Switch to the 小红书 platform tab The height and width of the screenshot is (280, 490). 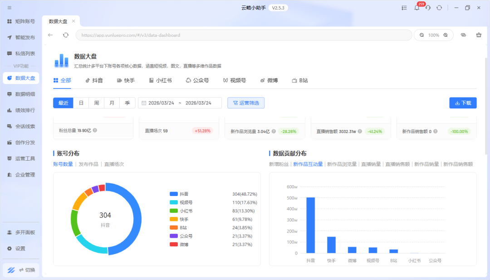click(160, 80)
